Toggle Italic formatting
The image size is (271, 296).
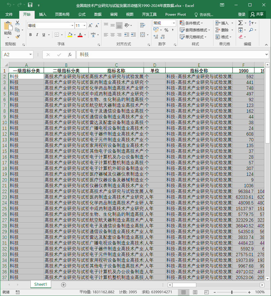[37, 35]
